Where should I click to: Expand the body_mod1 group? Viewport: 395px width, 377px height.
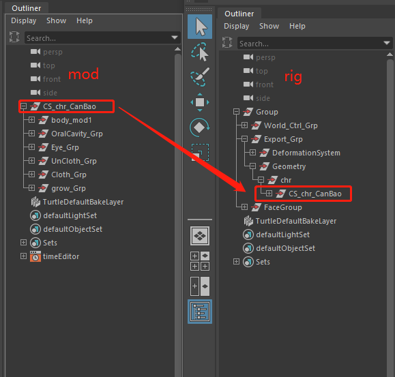[31, 120]
